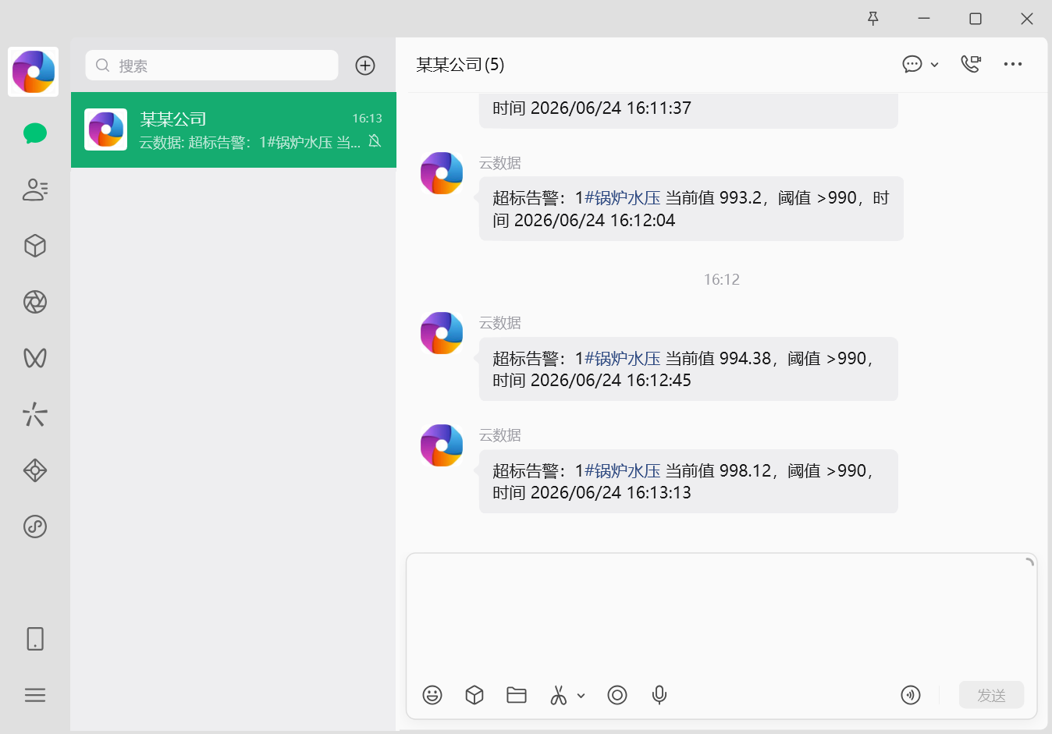1052x734 pixels.
Task: Click the 某某公司 group avatar in chat list
Action: tap(105, 129)
